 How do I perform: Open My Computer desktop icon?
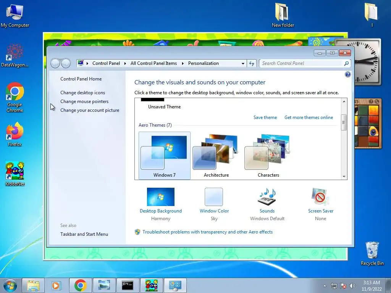(15, 16)
